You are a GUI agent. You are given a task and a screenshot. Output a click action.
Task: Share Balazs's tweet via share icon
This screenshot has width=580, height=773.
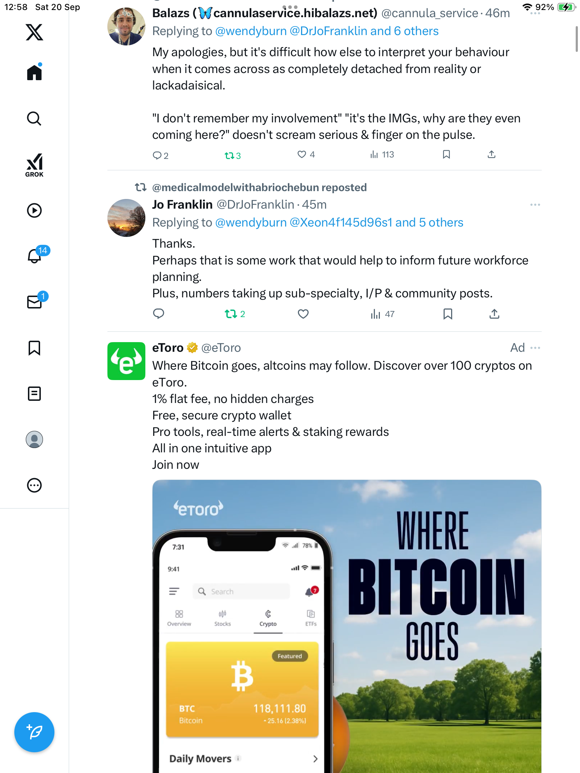click(492, 155)
